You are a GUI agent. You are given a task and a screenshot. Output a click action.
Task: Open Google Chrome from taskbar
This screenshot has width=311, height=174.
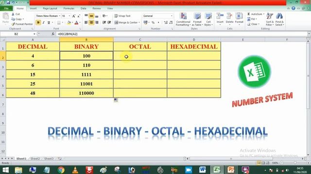(x=61, y=170)
